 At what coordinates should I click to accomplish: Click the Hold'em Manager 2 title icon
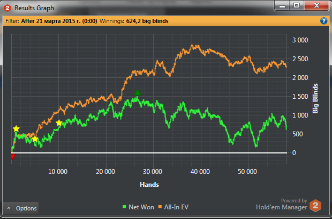coord(7,8)
